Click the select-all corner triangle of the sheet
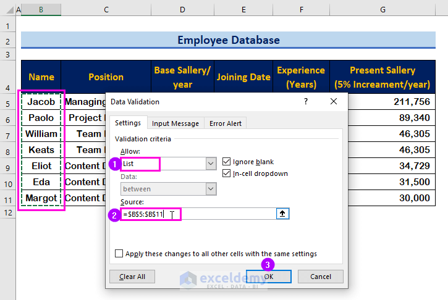 coord(10,10)
